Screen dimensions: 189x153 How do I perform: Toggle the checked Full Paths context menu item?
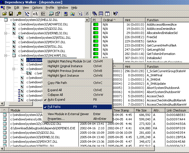[x=77, y=107]
